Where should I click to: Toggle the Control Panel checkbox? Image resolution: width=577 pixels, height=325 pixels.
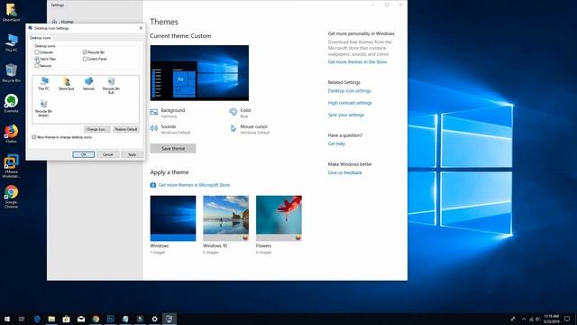click(85, 59)
